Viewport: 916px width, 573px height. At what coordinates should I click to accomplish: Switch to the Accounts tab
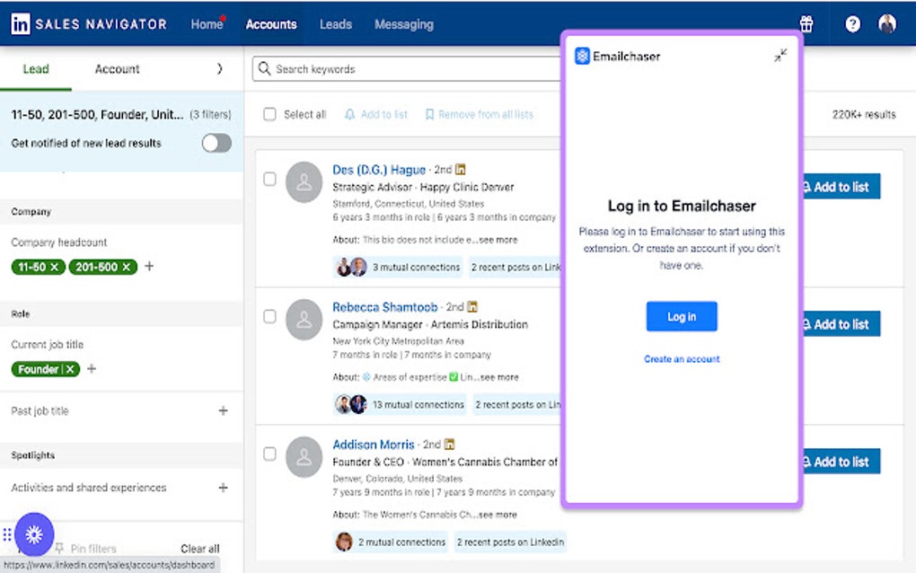[271, 24]
